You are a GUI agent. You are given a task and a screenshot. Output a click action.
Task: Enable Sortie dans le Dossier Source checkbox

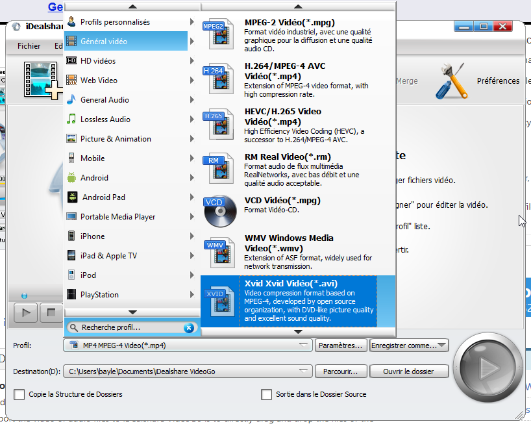pos(267,394)
